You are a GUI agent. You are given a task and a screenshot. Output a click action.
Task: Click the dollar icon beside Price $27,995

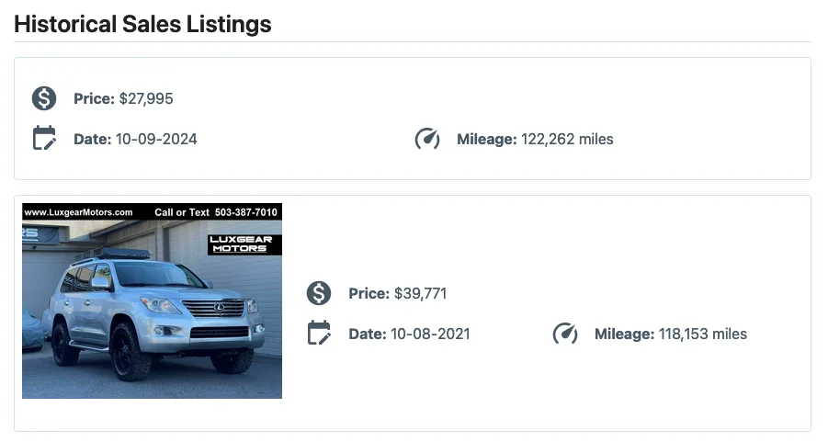(x=44, y=98)
